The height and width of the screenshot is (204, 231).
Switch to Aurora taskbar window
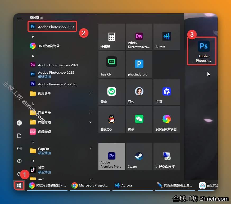point(133,185)
